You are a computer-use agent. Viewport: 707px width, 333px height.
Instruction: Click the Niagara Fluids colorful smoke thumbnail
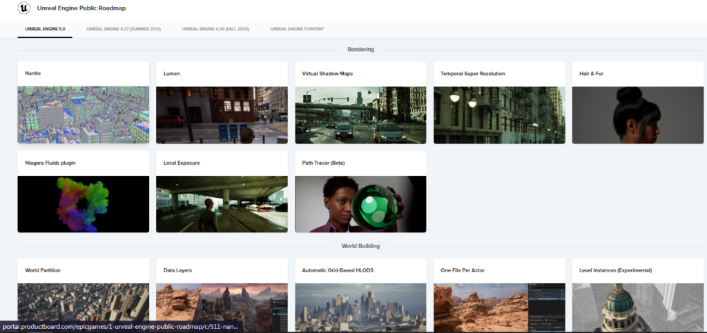84,204
